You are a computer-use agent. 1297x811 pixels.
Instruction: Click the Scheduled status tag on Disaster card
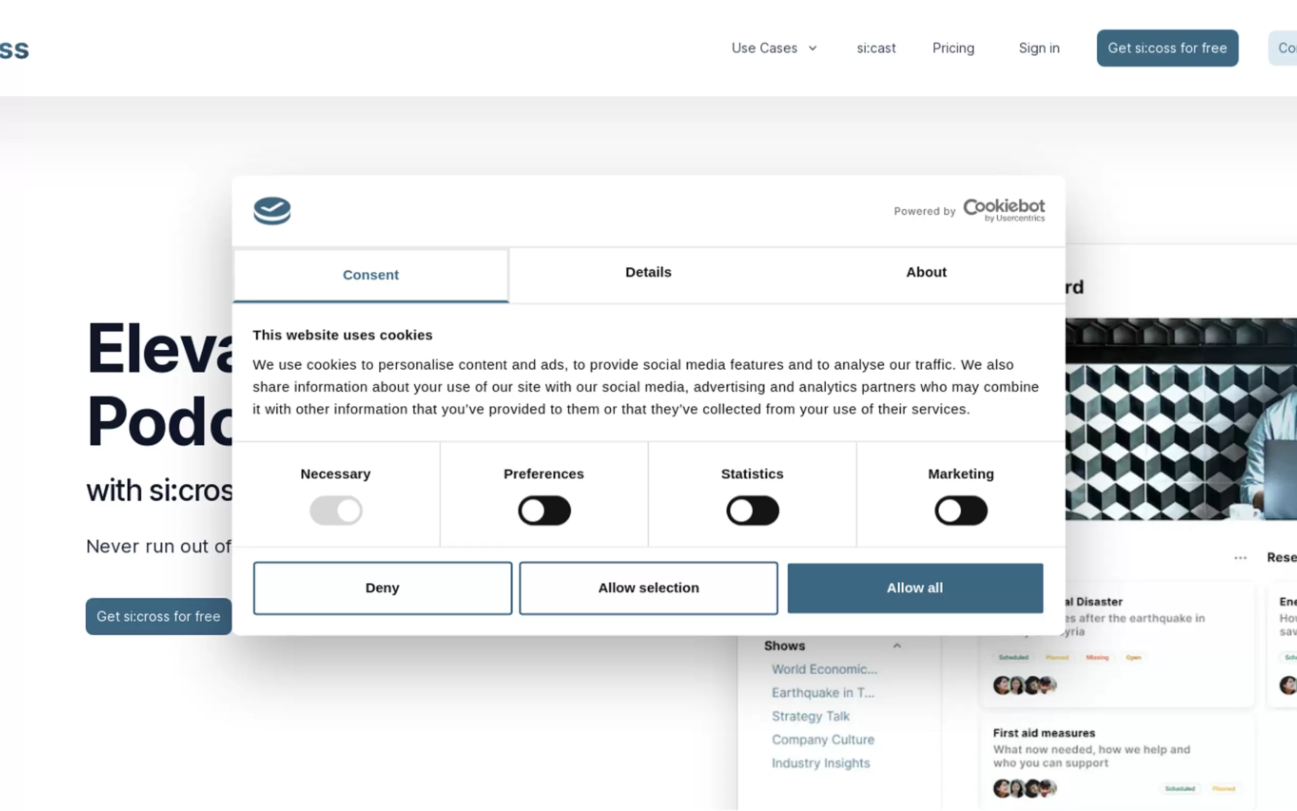tap(1013, 657)
